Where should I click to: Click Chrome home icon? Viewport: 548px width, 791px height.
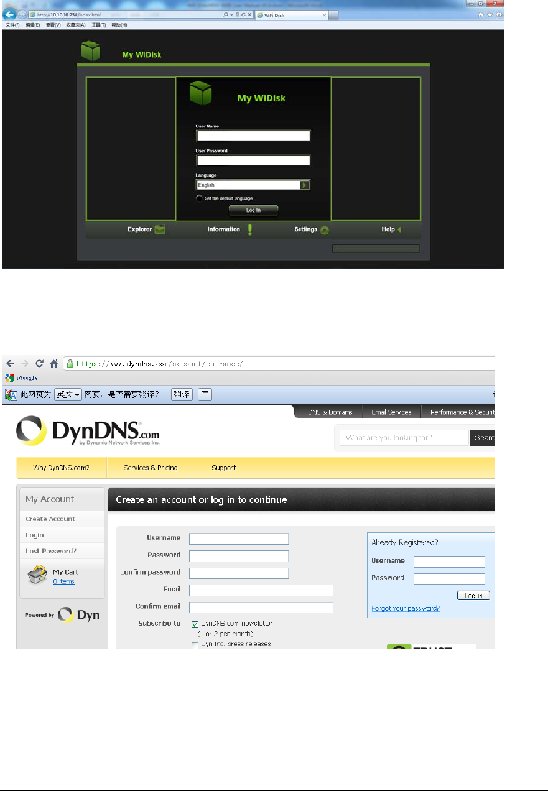pos(54,364)
